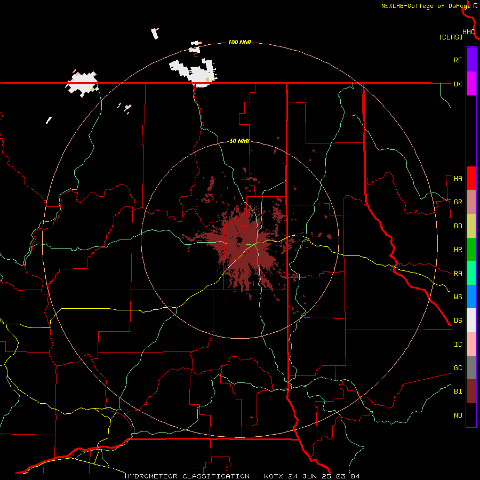
Task: Click the 24 JUN 25 date text
Action: [x=310, y=476]
